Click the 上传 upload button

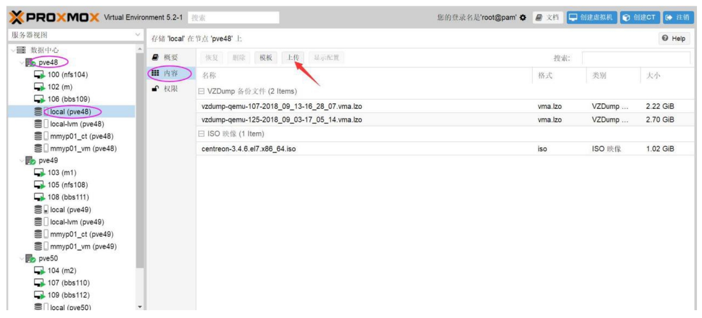click(293, 58)
